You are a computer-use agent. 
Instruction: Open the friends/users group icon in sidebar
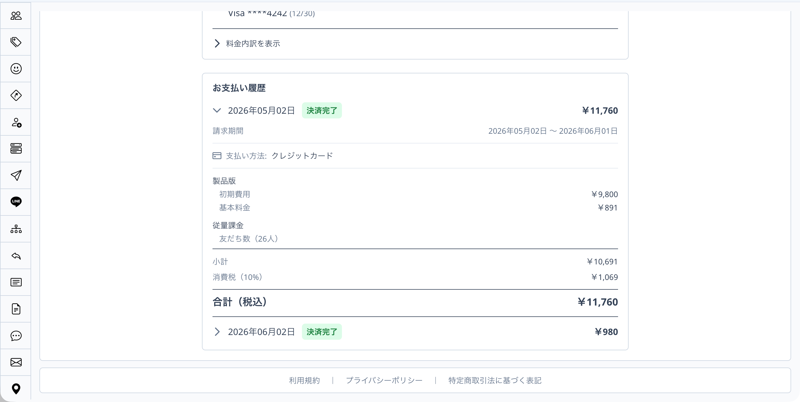point(16,16)
